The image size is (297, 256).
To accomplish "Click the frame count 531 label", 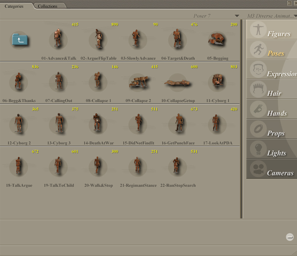I will pos(194,152).
